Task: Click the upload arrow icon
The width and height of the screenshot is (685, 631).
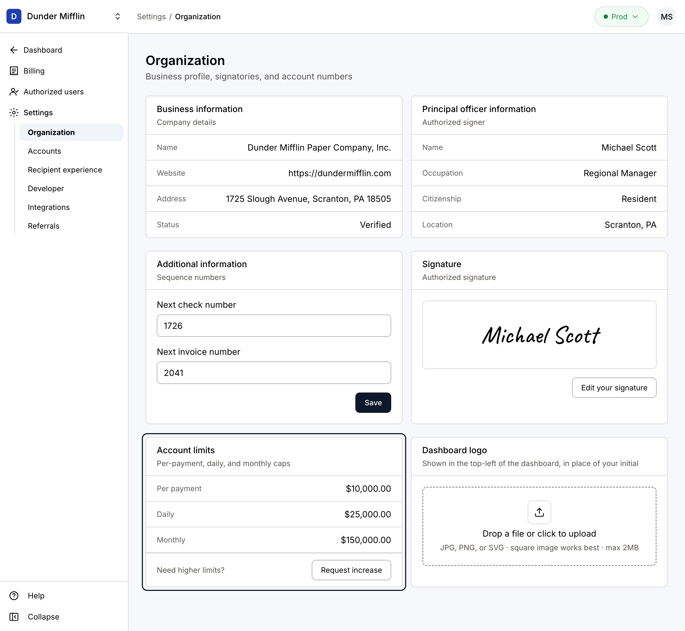Action: (539, 512)
